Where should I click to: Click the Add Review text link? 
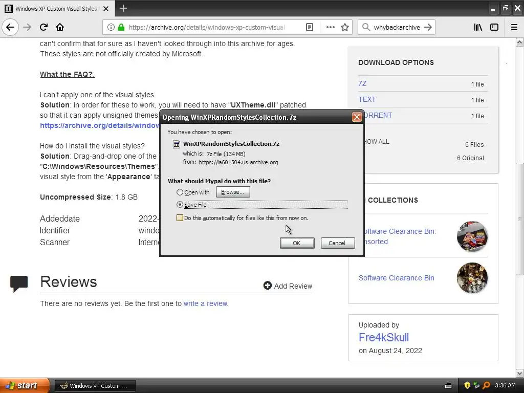[x=293, y=286]
